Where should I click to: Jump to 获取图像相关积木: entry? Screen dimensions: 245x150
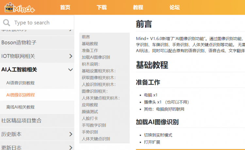coord(99,78)
